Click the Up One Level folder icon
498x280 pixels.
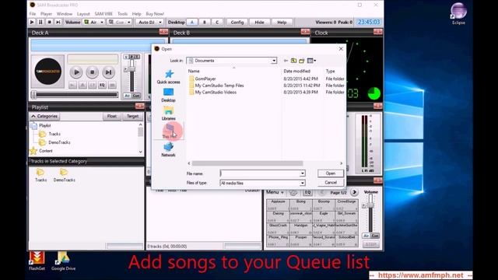[294, 61]
